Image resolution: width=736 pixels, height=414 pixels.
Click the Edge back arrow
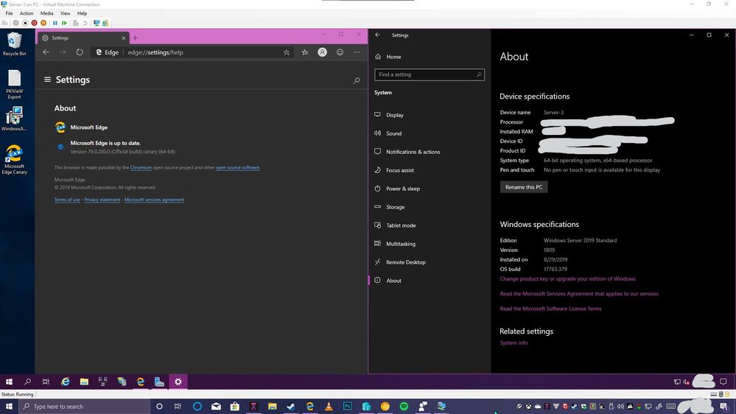point(46,52)
